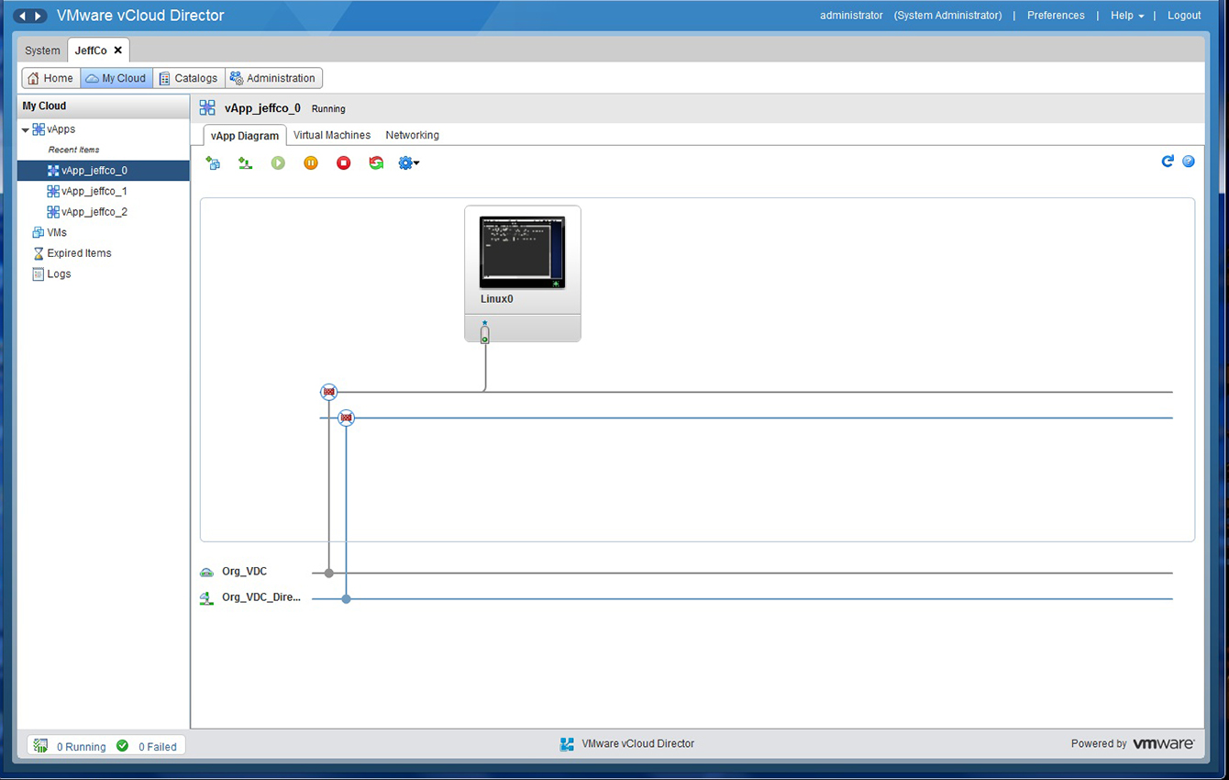Click the green Start vApp icon
Screen dimensions: 1229x780
coord(278,163)
